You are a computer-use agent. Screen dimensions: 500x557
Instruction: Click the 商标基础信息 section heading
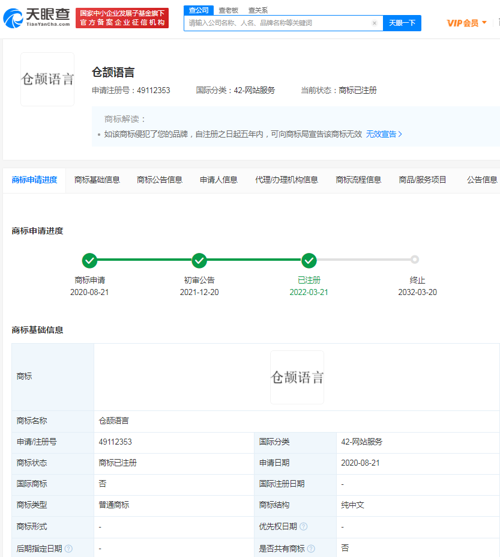tap(37, 330)
